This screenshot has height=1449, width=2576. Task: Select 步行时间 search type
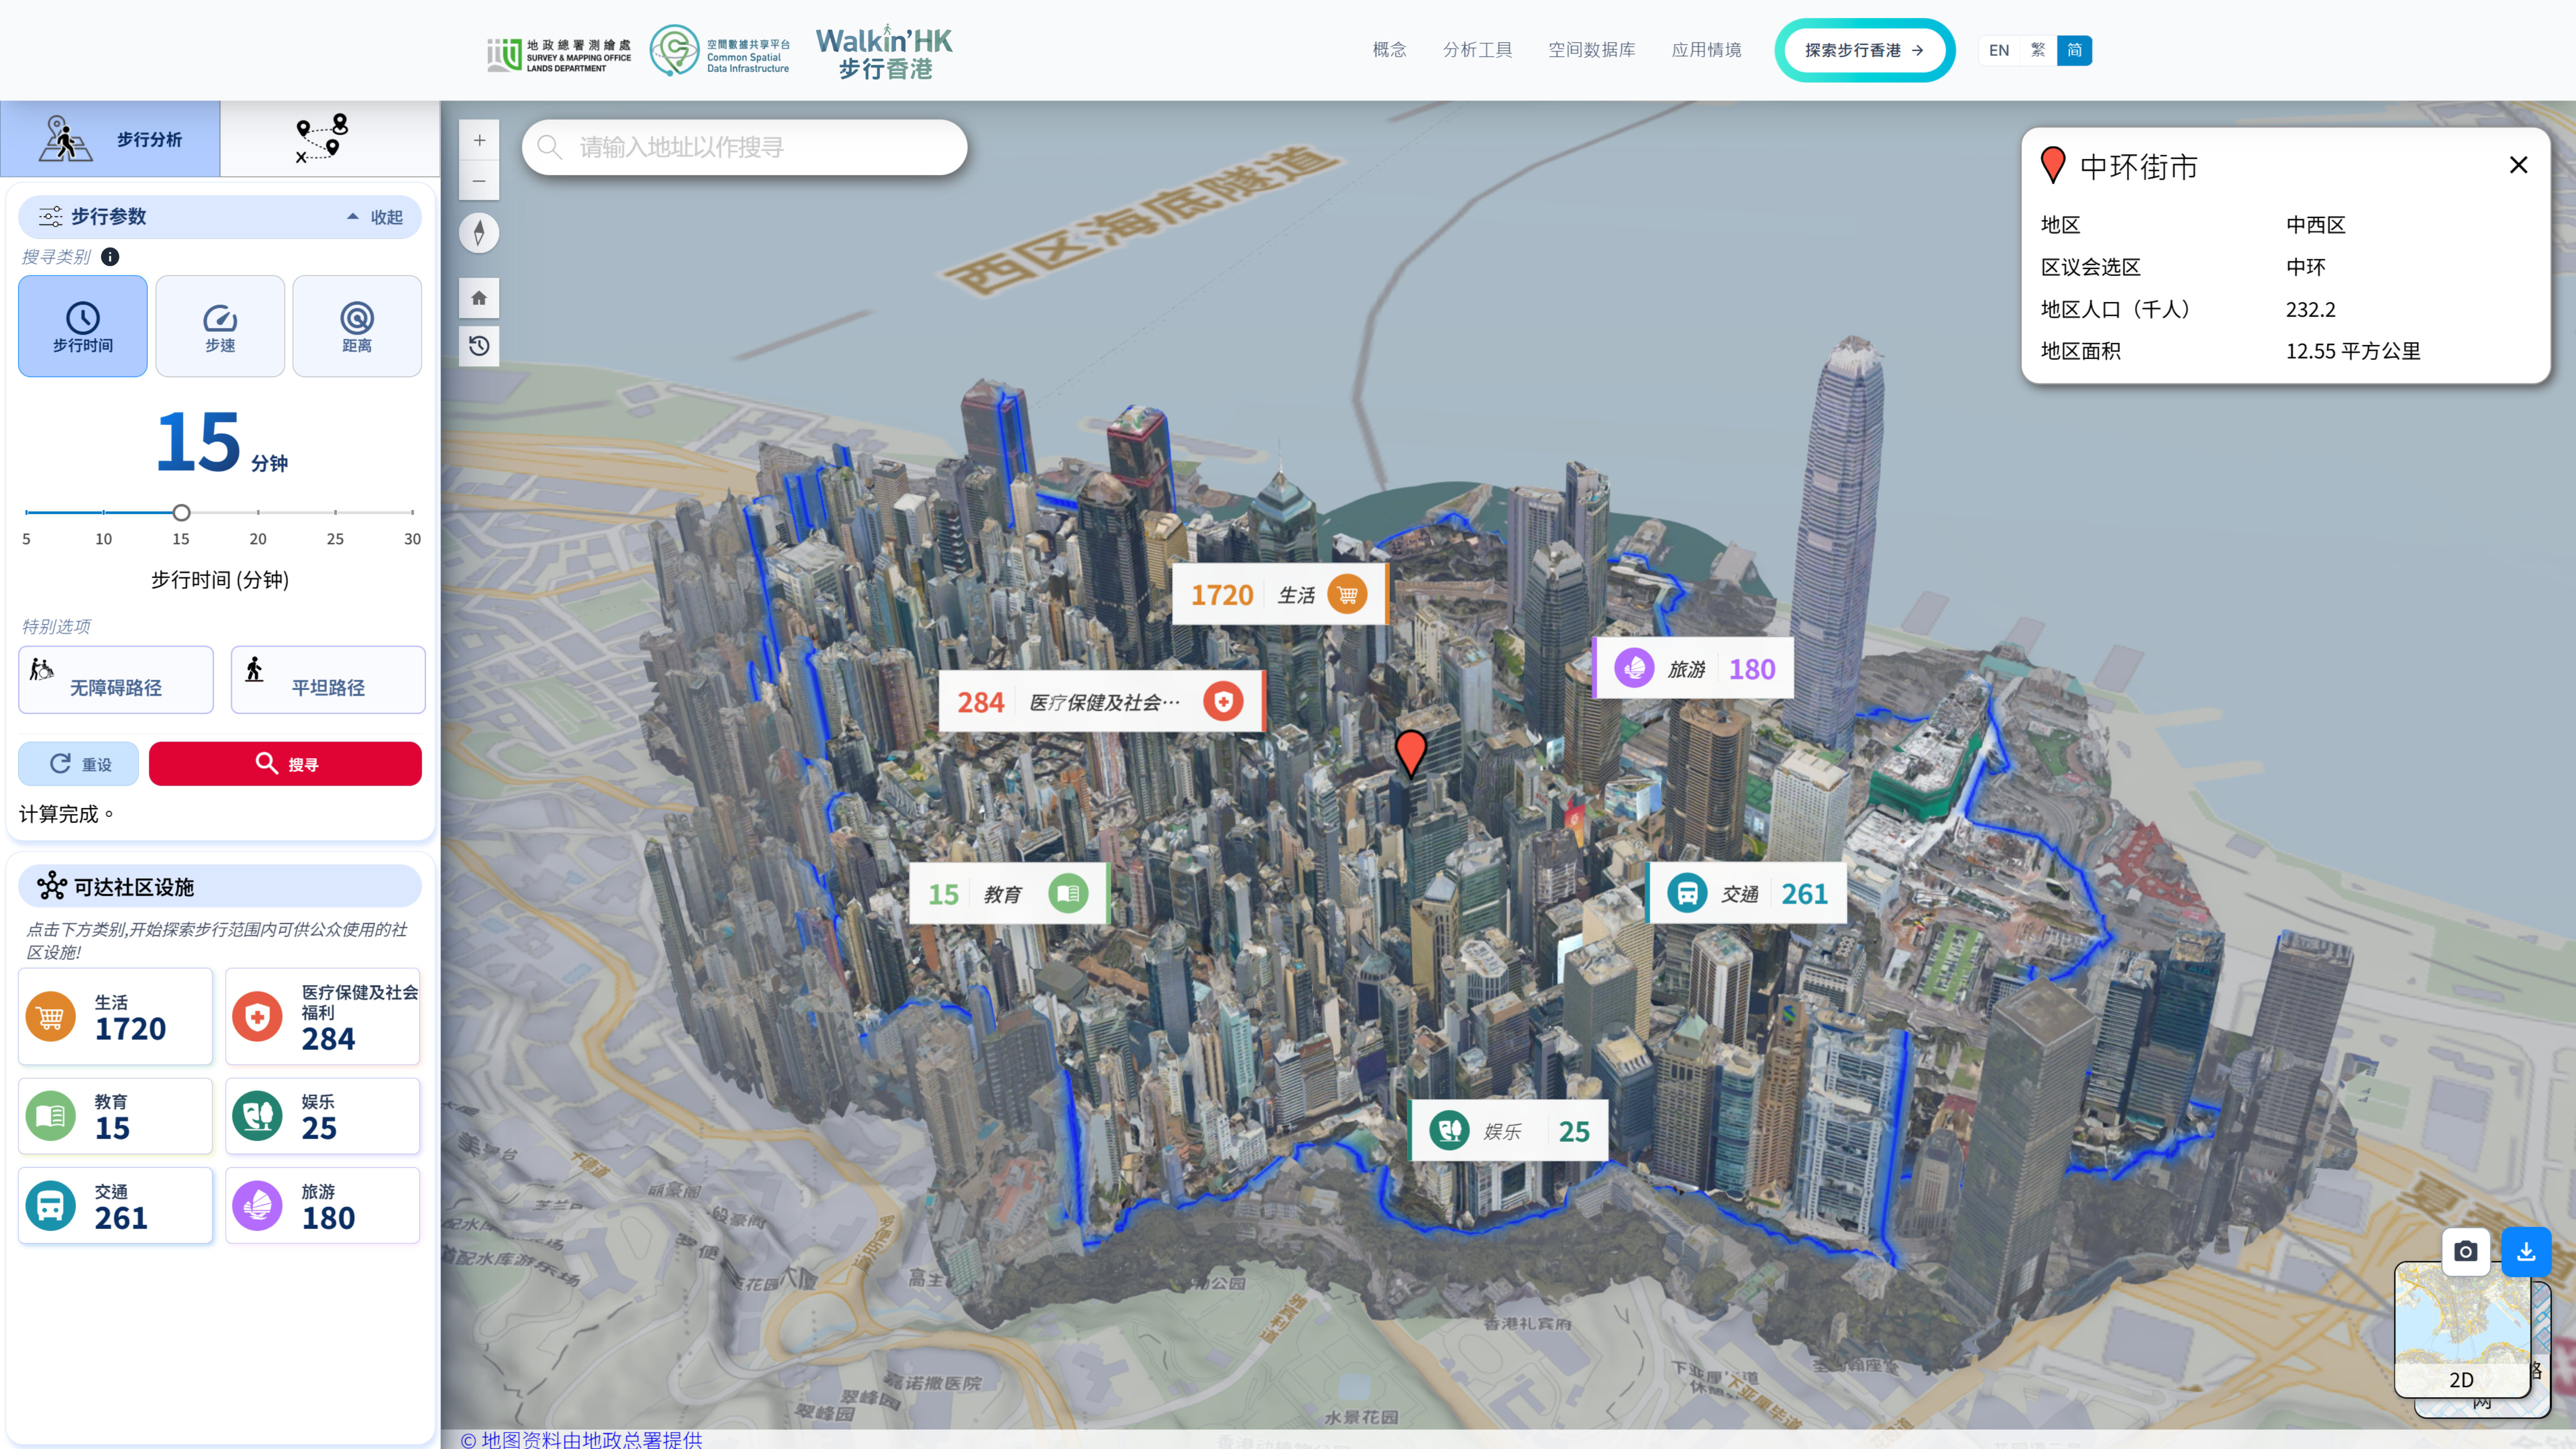[x=83, y=326]
